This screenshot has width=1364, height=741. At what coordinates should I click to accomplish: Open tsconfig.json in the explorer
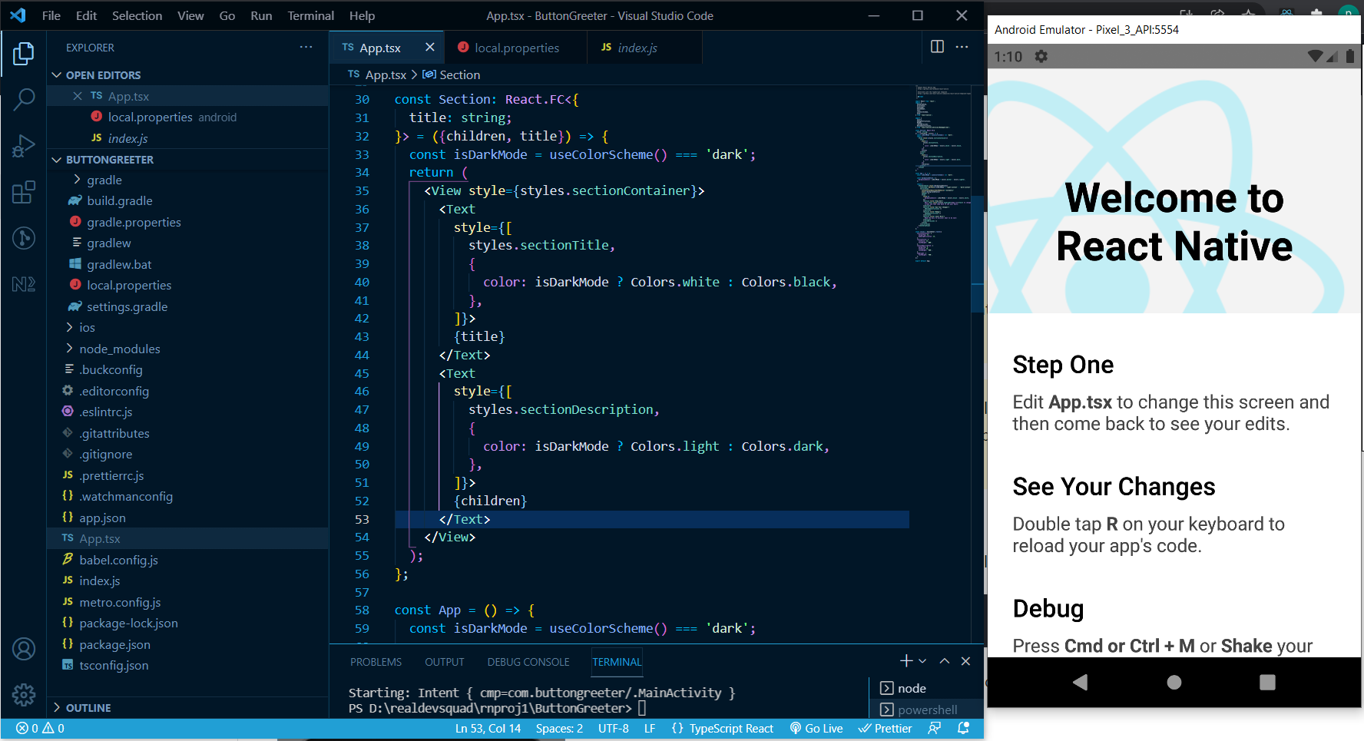pyautogui.click(x=114, y=665)
